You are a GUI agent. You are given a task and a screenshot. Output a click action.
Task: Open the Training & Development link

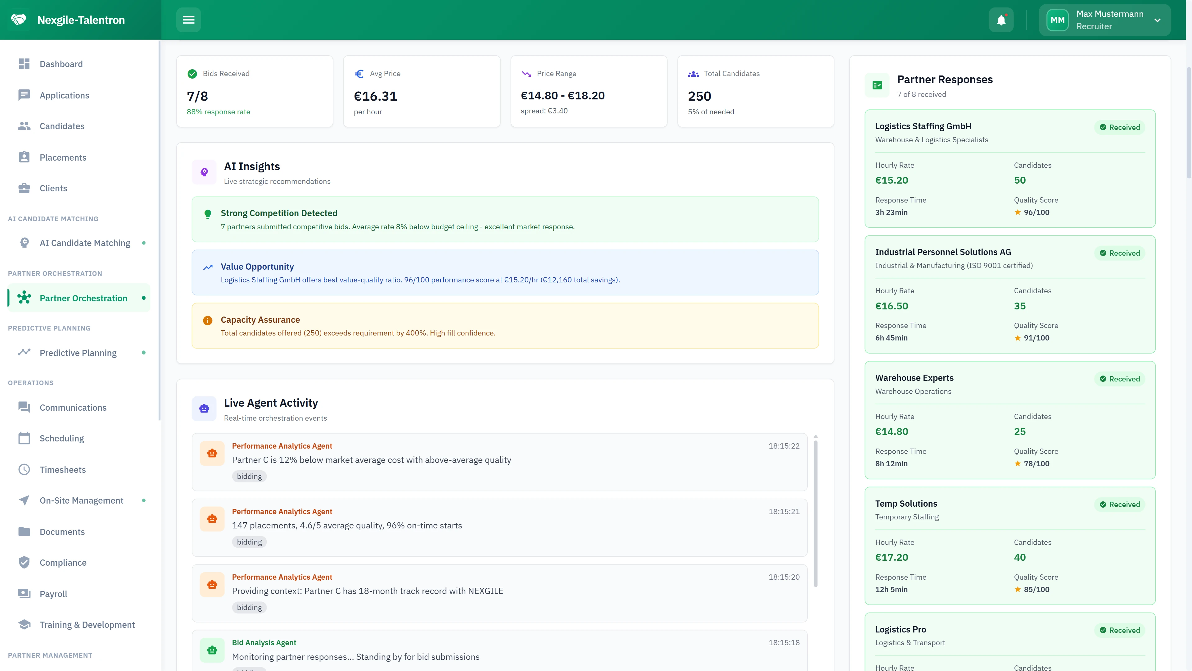tap(87, 624)
